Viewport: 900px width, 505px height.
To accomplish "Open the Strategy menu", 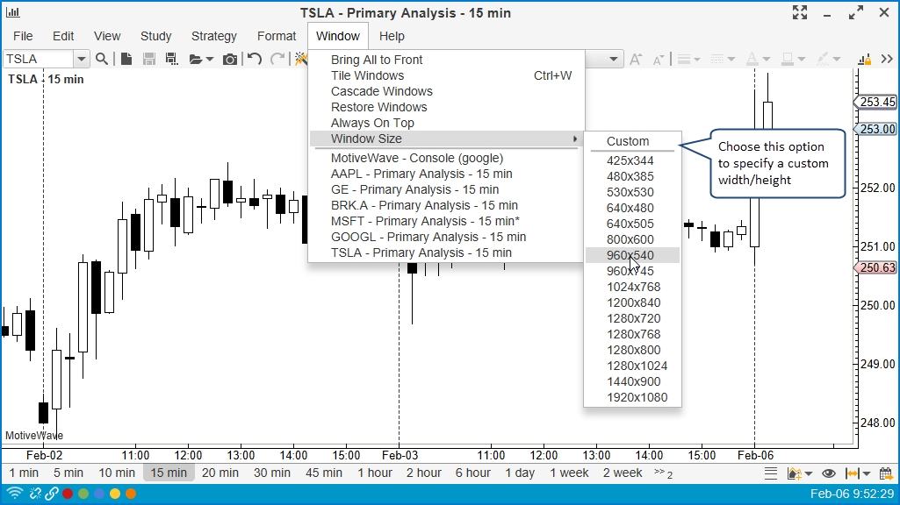I will pyautogui.click(x=214, y=36).
